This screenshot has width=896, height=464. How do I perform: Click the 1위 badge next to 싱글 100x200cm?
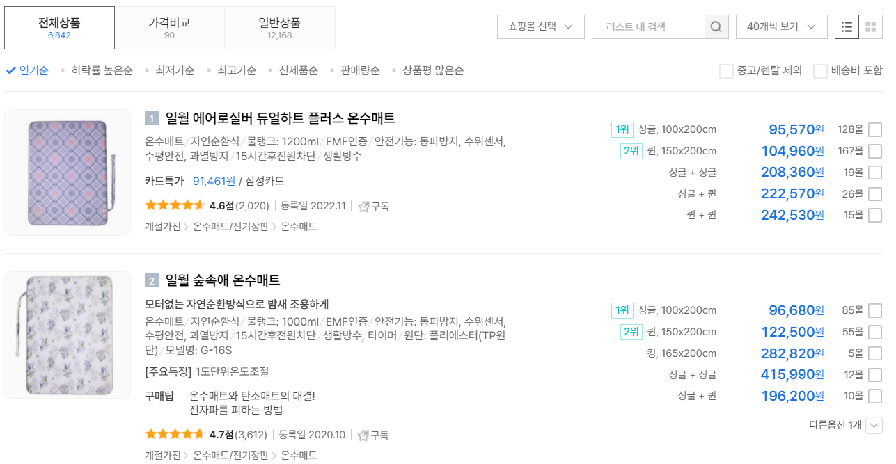(x=621, y=129)
